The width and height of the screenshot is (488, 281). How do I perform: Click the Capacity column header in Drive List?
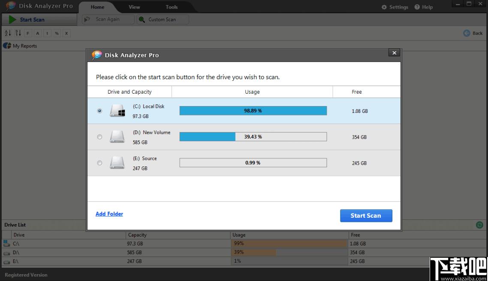[x=178, y=235]
